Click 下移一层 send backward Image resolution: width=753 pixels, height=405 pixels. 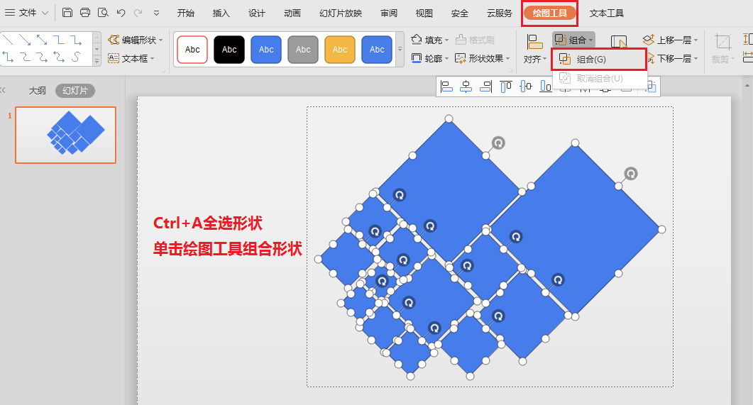tap(674, 59)
